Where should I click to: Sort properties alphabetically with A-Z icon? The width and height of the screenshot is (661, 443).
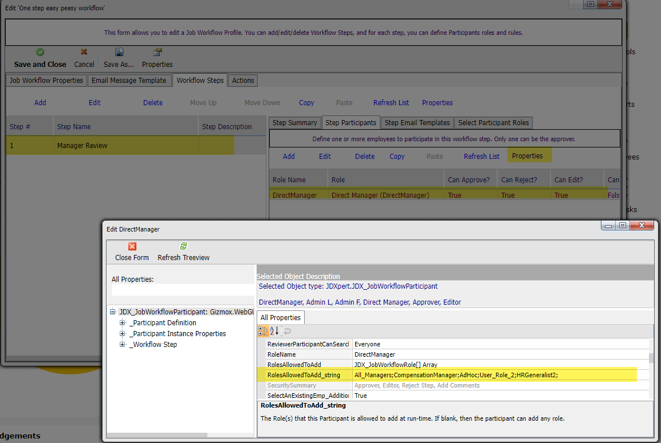click(274, 331)
